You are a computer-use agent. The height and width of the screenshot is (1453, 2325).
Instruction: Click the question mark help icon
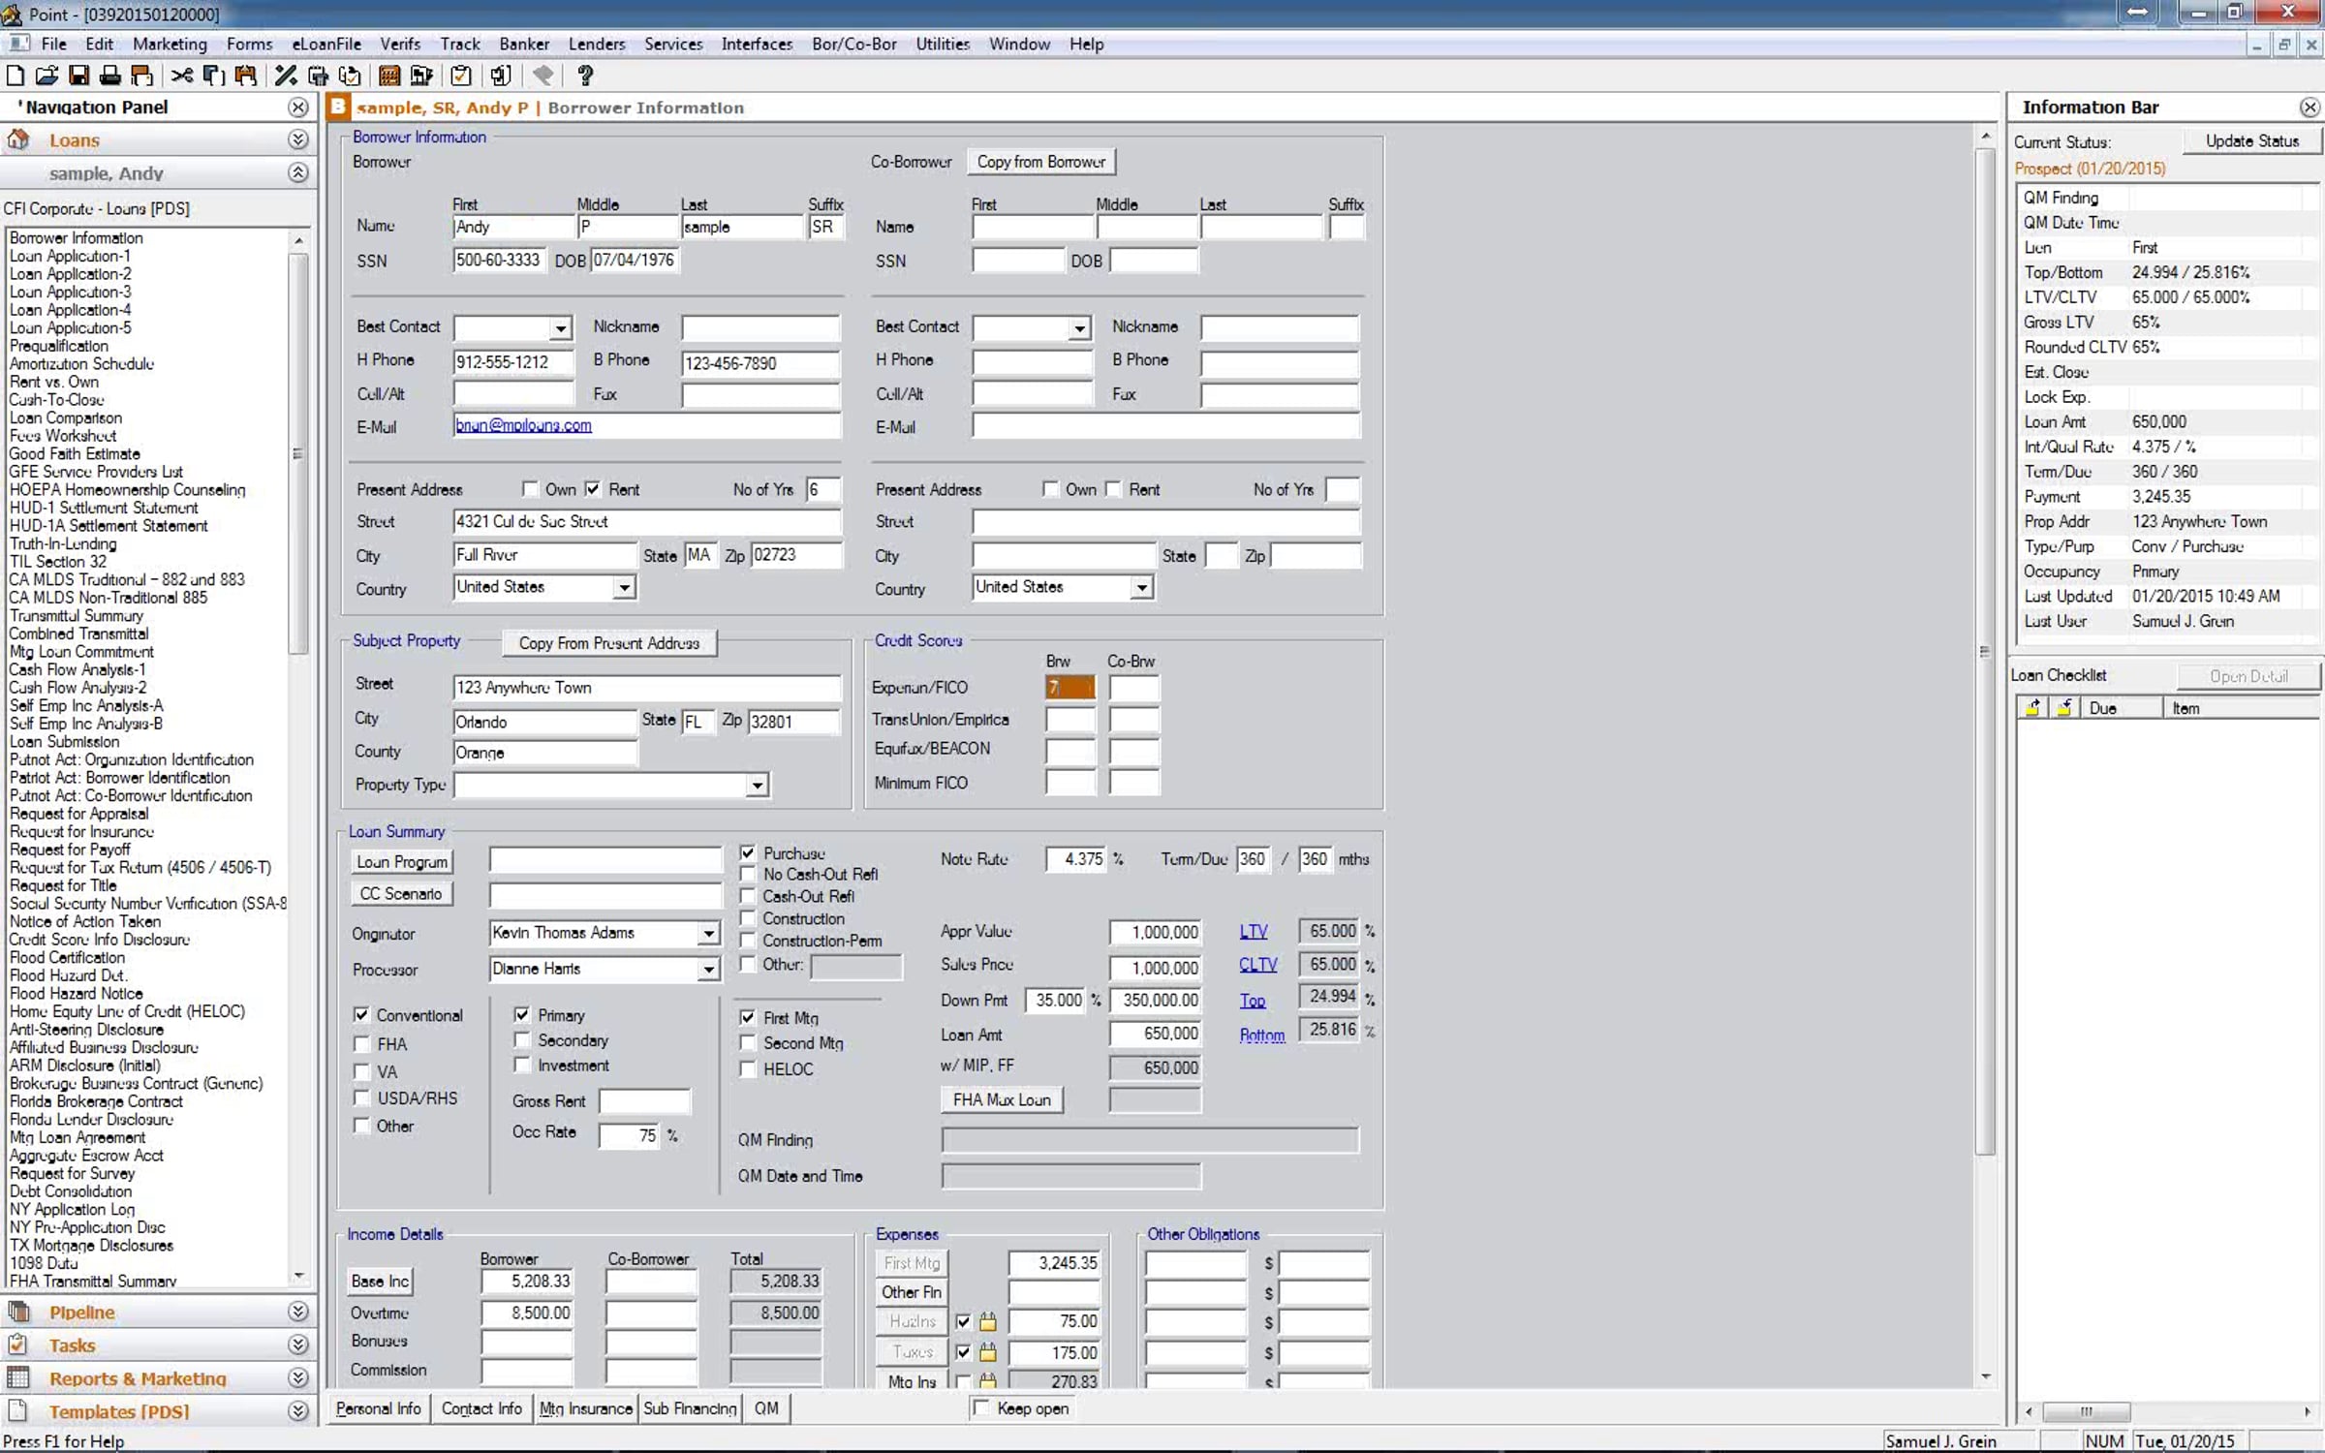[584, 76]
